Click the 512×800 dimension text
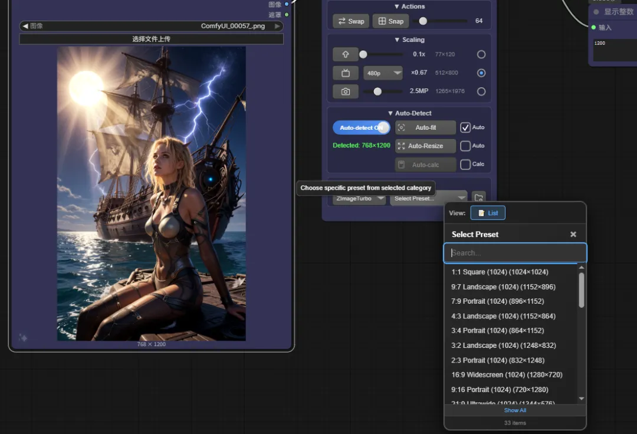The image size is (637, 434). (446, 73)
